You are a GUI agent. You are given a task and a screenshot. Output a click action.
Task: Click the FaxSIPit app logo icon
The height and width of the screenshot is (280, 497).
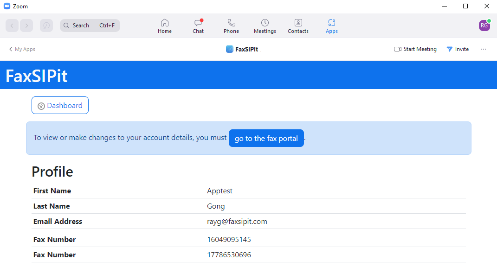tap(230, 49)
